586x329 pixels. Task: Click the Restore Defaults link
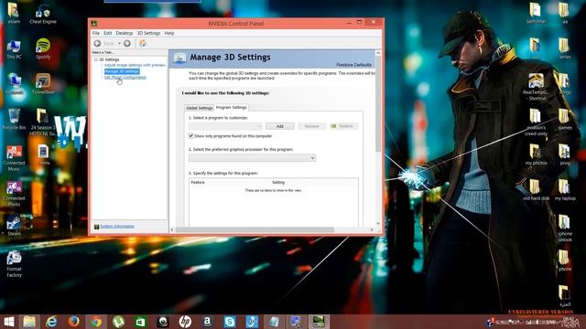click(x=353, y=65)
